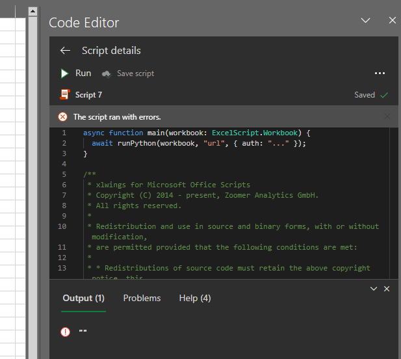Open the Help (4) tab
This screenshot has height=359, width=401.
195,299
